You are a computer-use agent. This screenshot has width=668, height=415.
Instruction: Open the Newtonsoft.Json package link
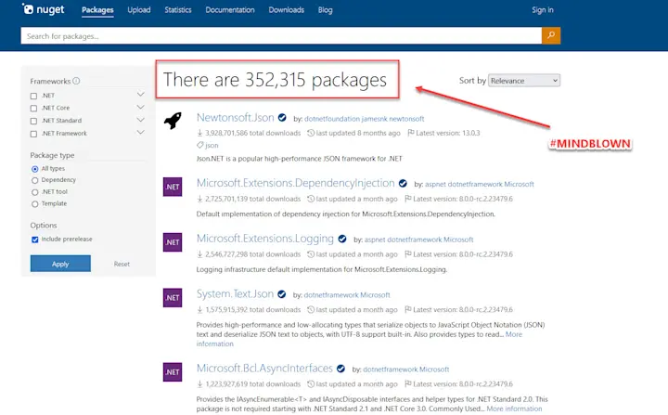[x=235, y=117]
